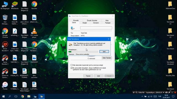Open Mehmet Ders folder
This screenshot has width=177, height=99.
coord(170,5)
